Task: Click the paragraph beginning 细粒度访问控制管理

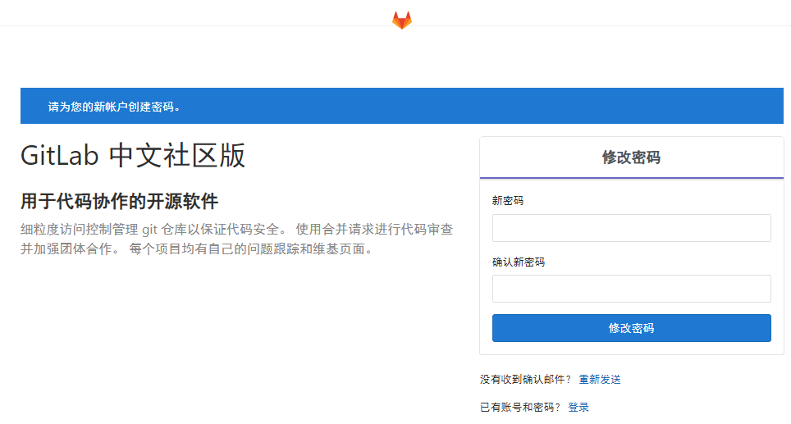Action: (x=236, y=239)
